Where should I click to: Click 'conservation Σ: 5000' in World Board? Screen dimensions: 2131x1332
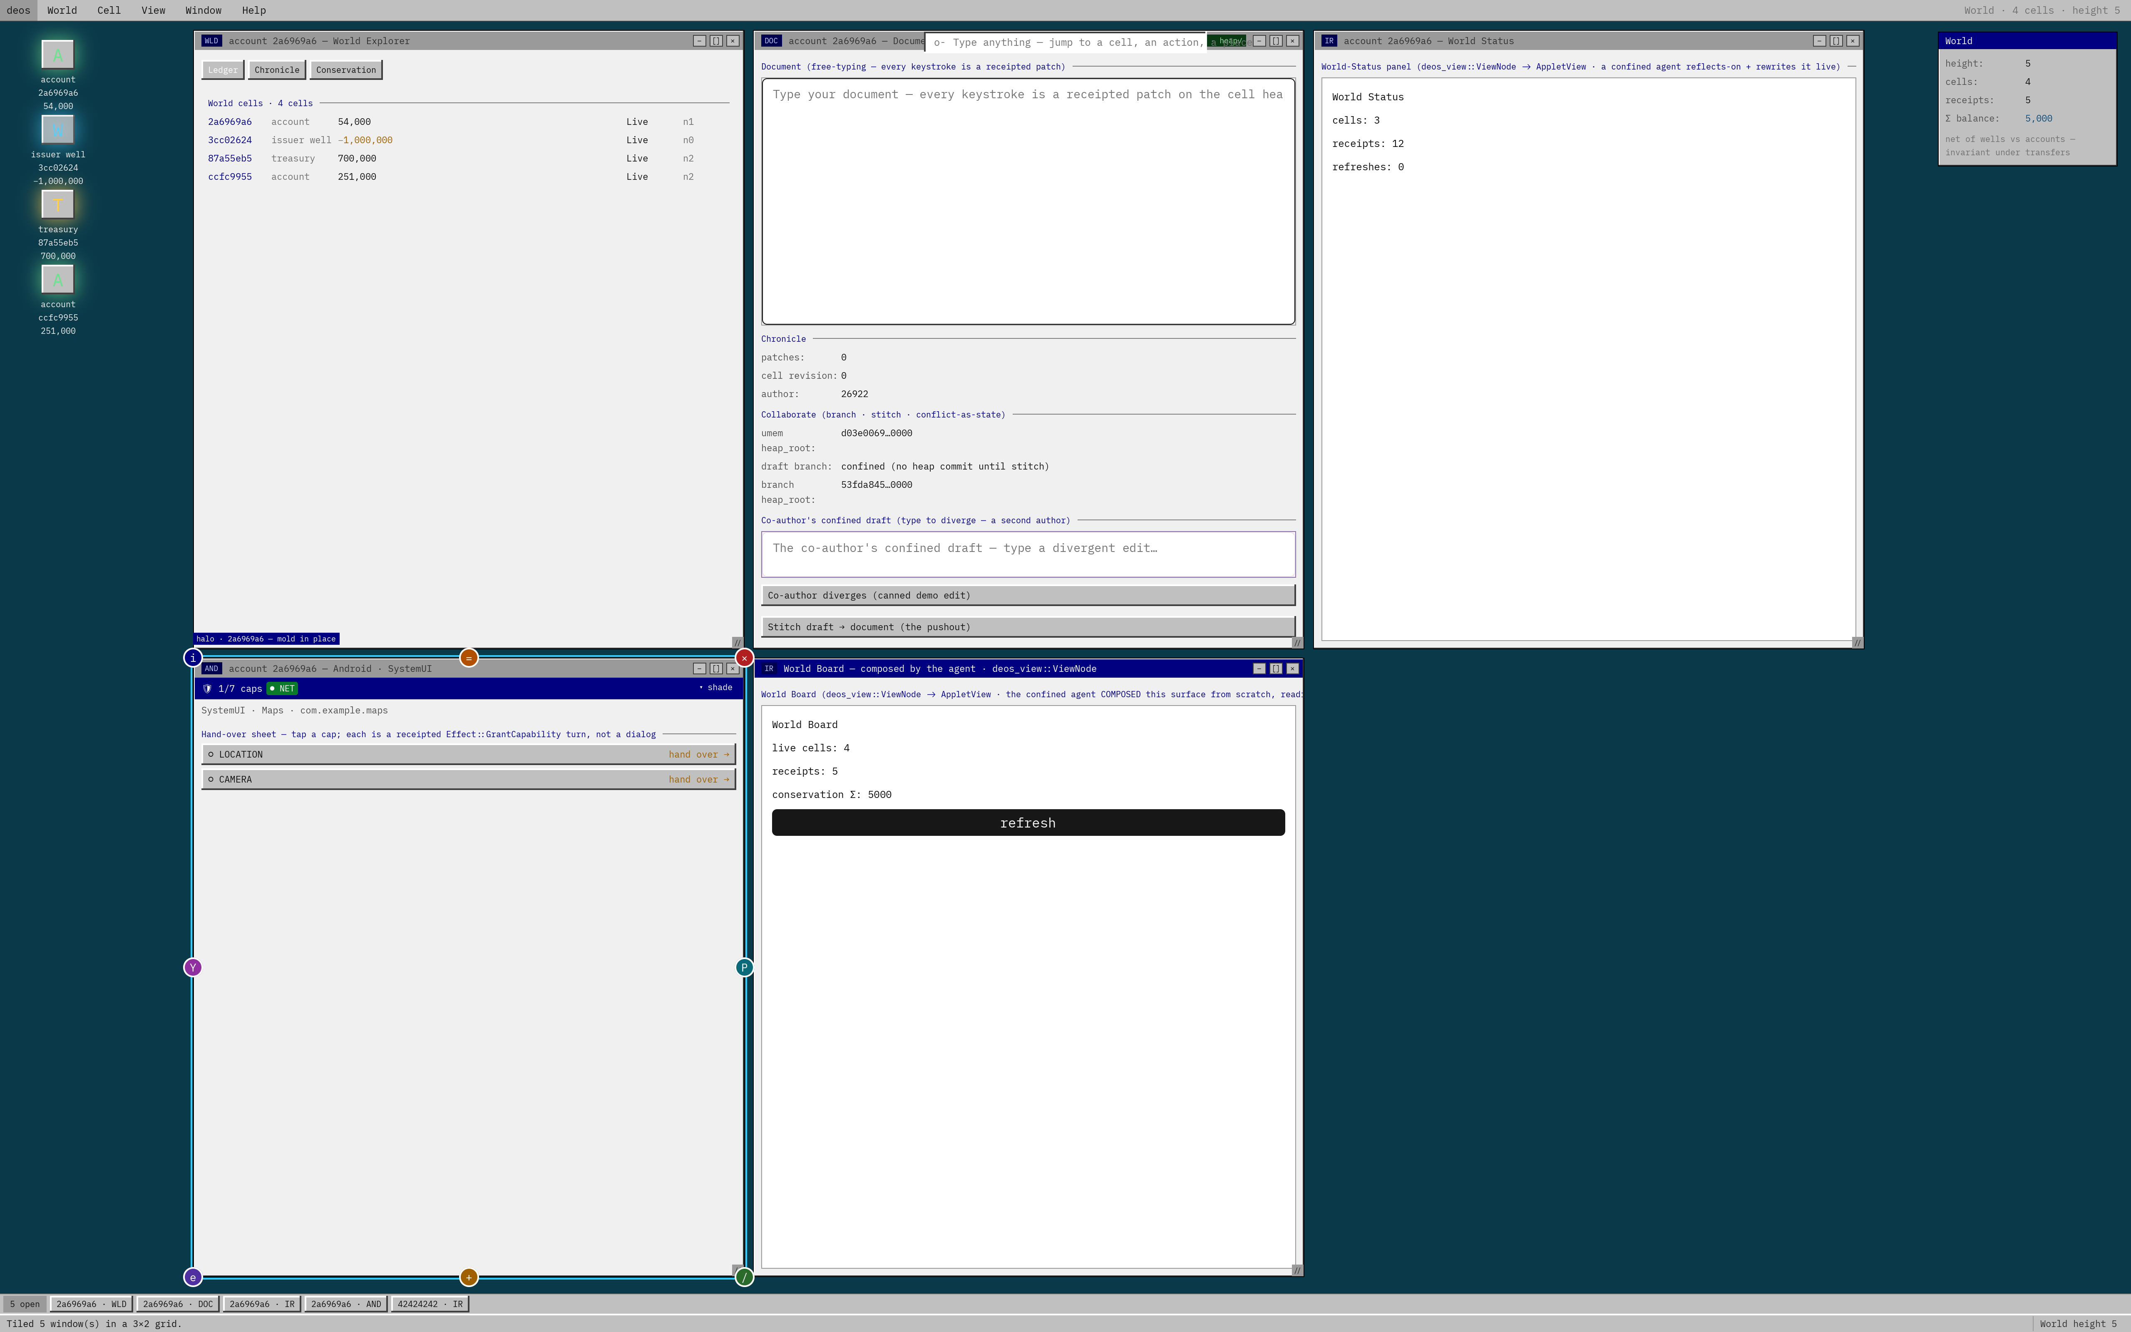(x=831, y=795)
